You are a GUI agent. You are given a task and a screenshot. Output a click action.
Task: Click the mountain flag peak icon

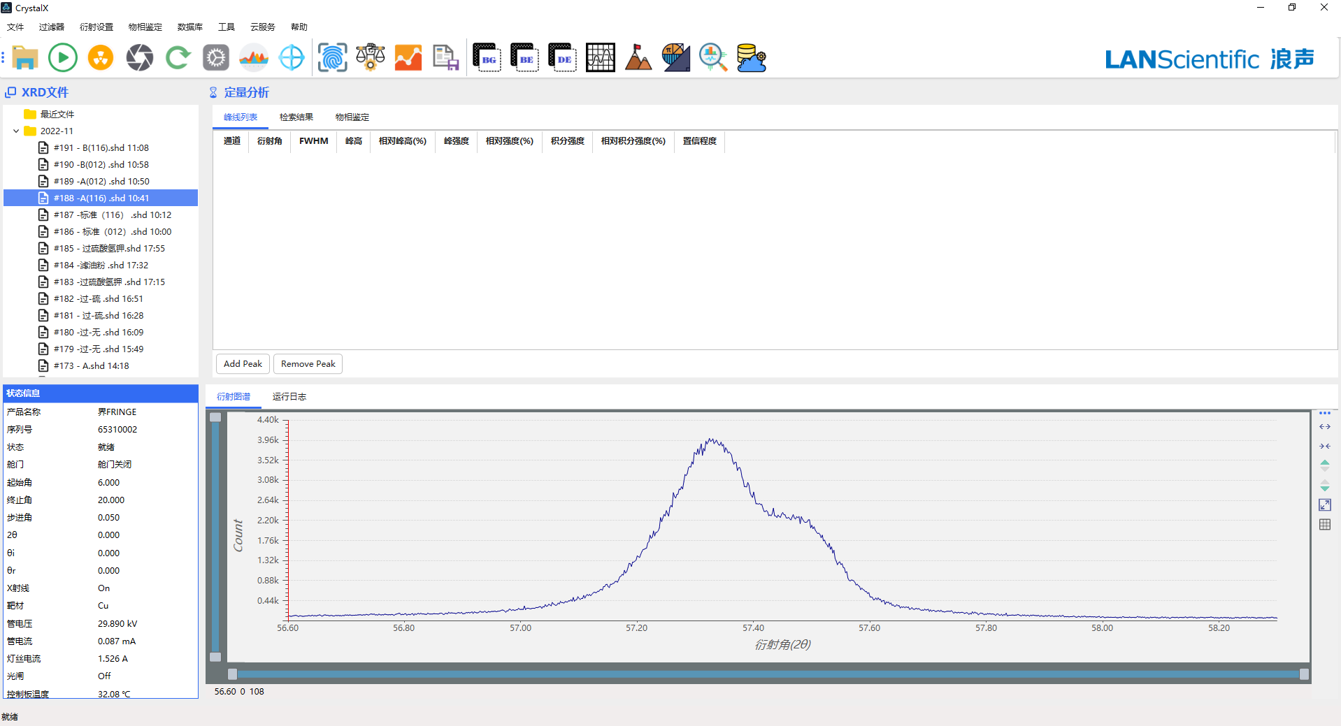pyautogui.click(x=638, y=57)
